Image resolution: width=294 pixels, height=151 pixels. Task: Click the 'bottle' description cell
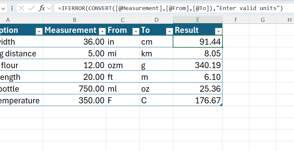pyautogui.click(x=22, y=89)
